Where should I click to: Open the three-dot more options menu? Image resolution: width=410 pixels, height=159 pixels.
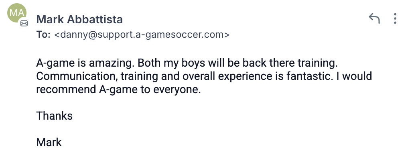395,18
